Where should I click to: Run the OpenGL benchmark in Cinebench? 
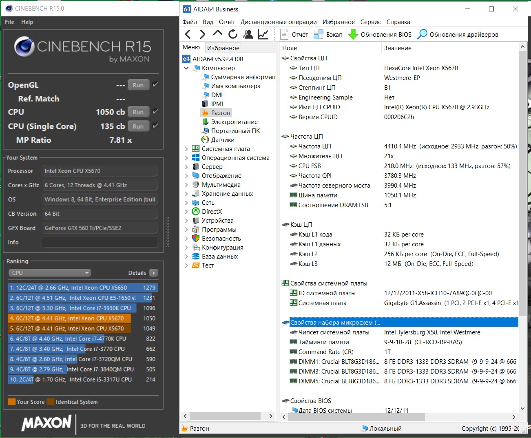[x=138, y=85]
